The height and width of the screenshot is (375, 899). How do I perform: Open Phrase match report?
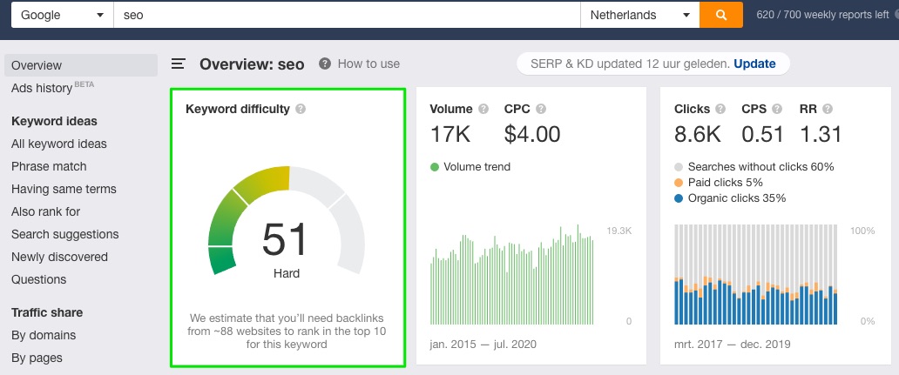point(49,166)
